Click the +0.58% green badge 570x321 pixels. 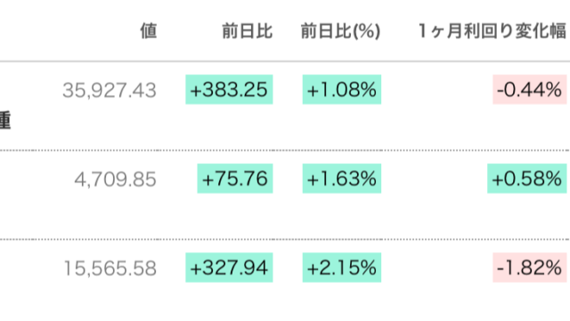(x=527, y=178)
